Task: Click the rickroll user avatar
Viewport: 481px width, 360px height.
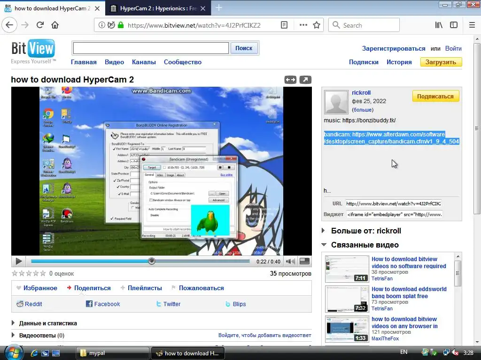Action: (336, 102)
